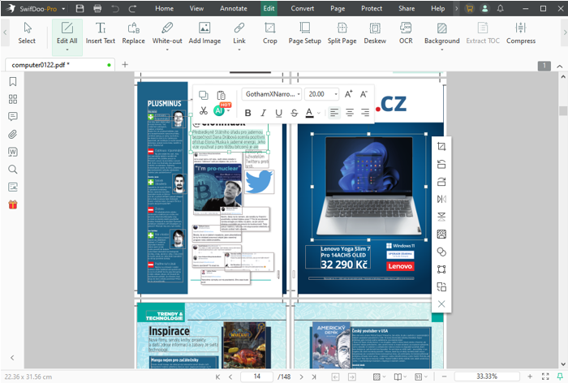The image size is (568, 383).
Task: Switch to the Annotate tab
Action: click(235, 8)
